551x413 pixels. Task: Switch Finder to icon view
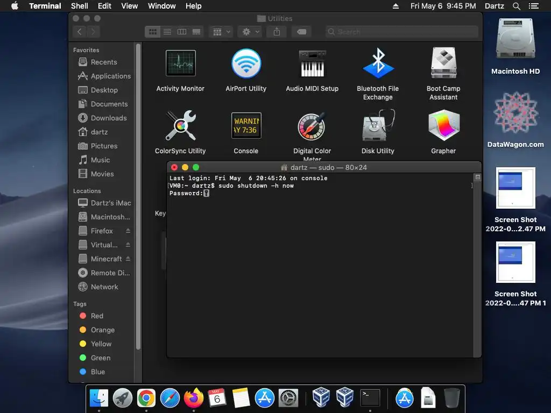[152, 32]
